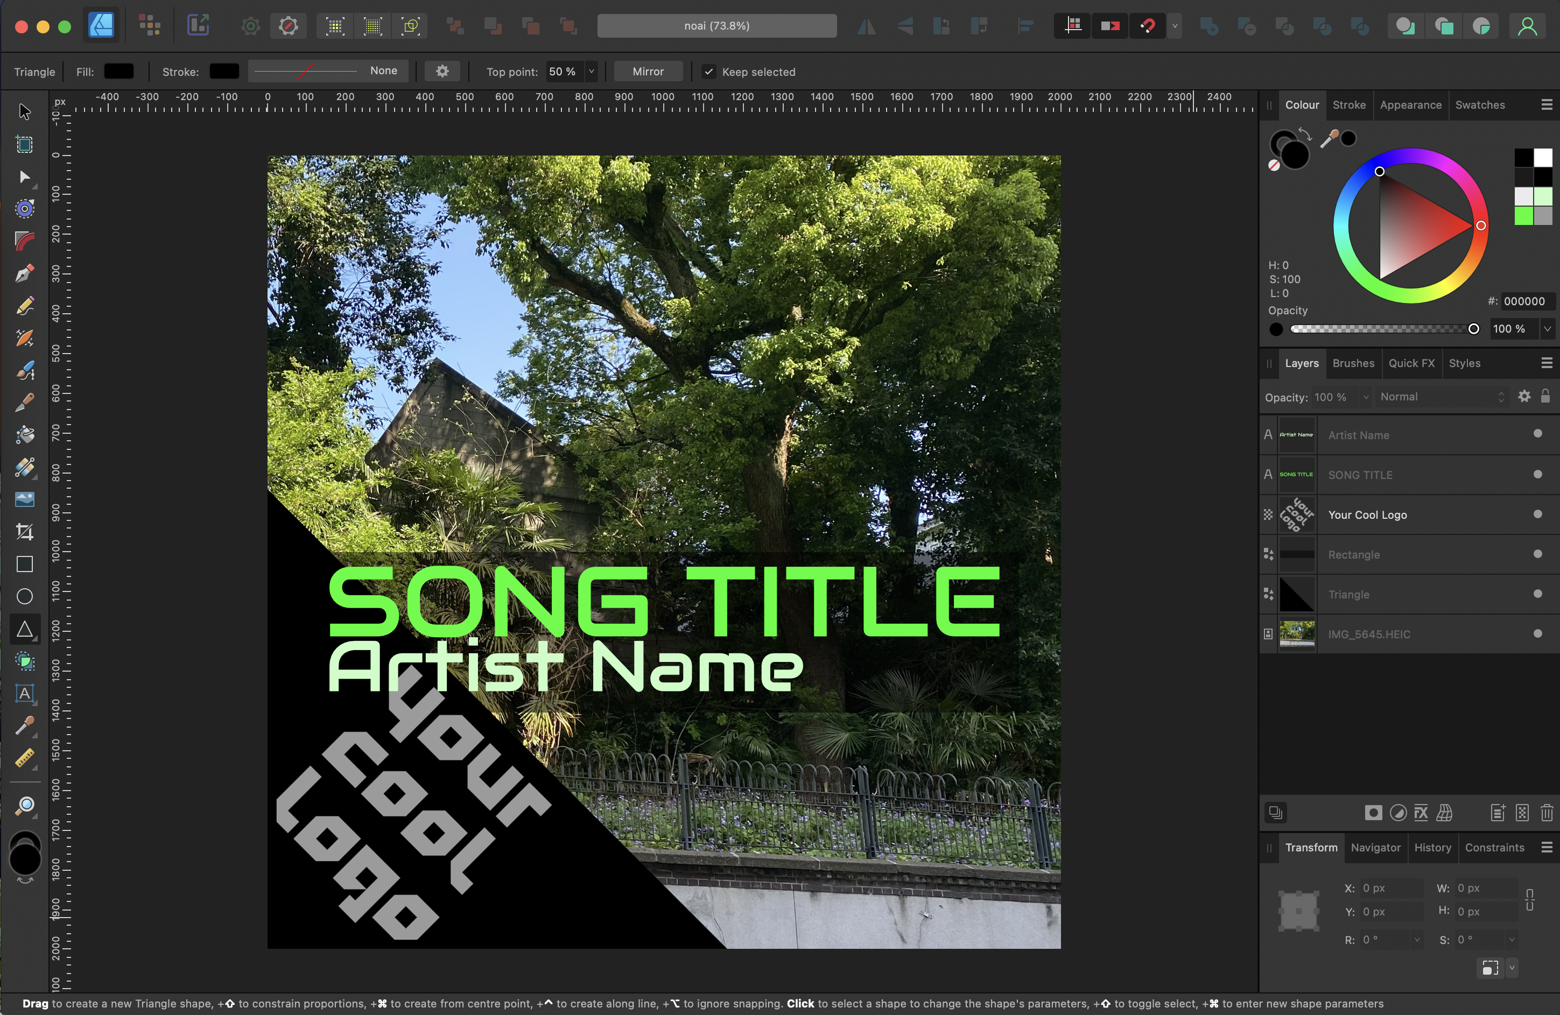
Task: Select the Rectangle shape tool
Action: tap(24, 564)
